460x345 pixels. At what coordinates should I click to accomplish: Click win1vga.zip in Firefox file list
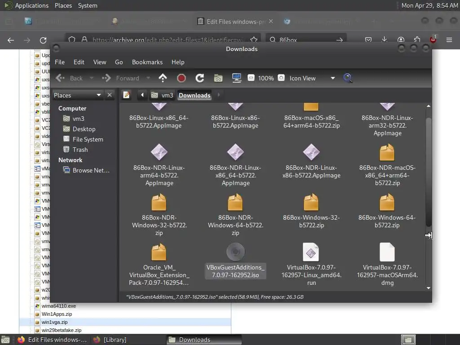point(54,322)
